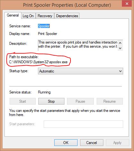This screenshot has width=134, height=151.
Task: Click the Startup type dropdown arrow
Action: coord(120,71)
